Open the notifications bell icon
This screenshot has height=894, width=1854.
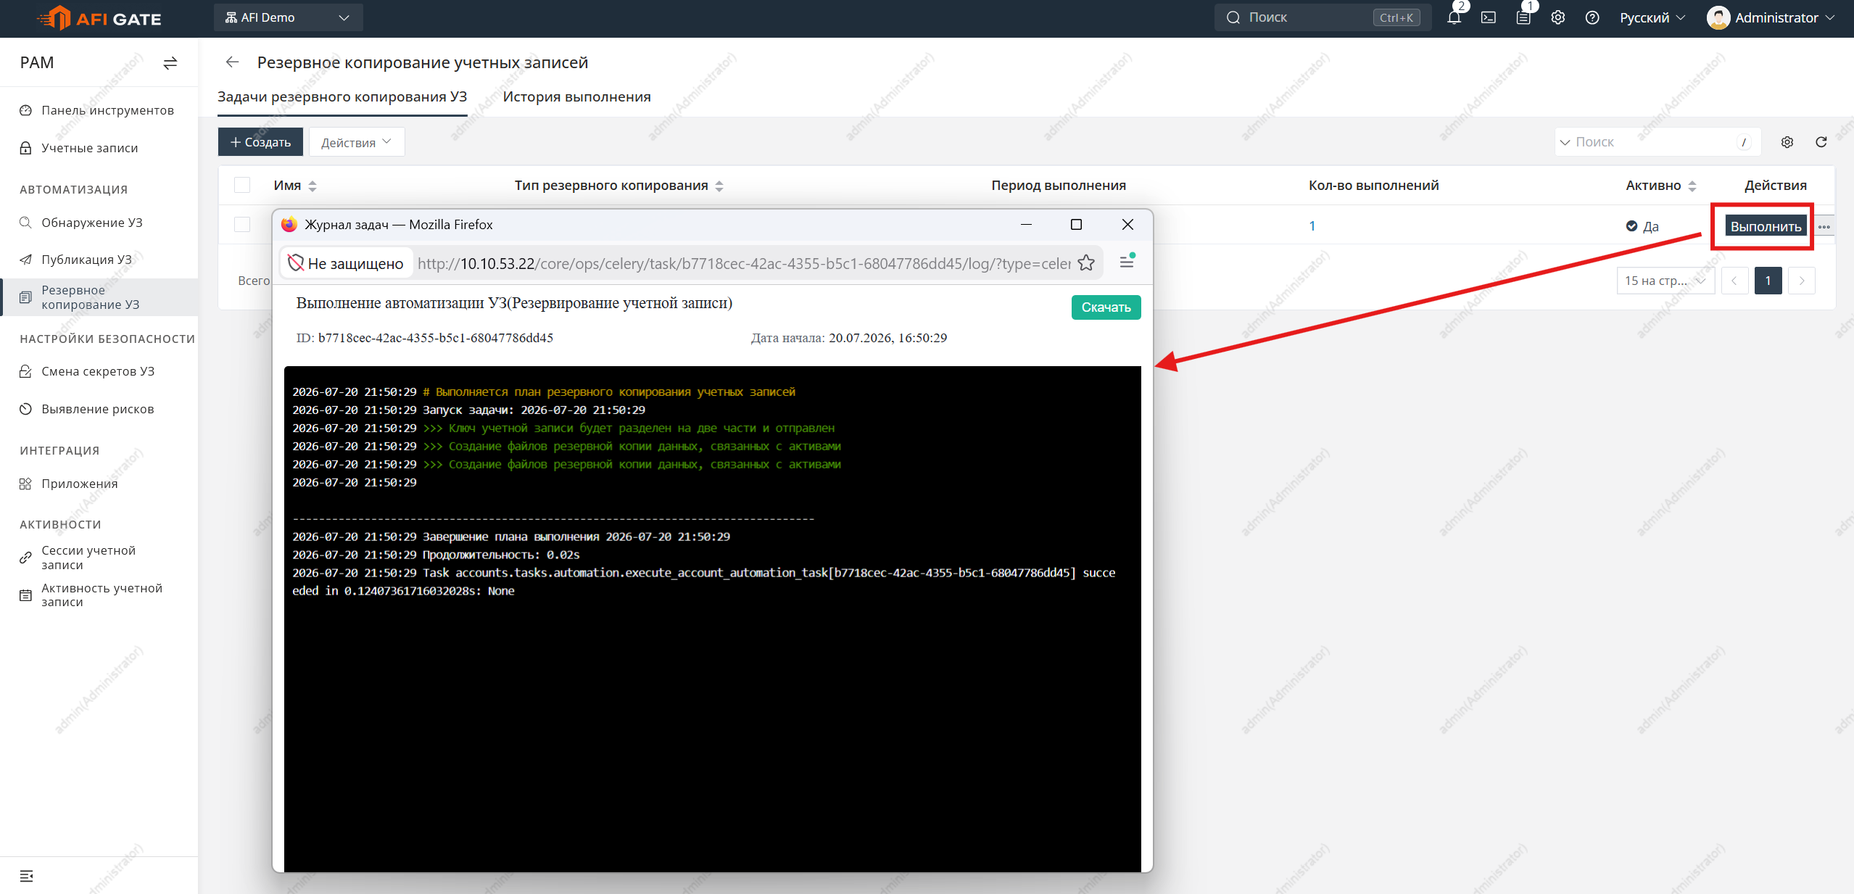coord(1454,17)
